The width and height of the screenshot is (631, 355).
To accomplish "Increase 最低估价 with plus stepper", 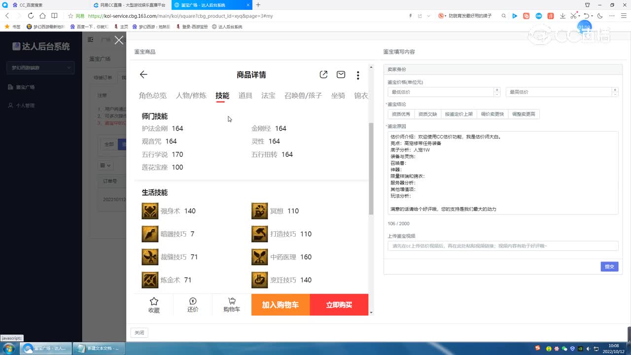I will coord(497,89).
